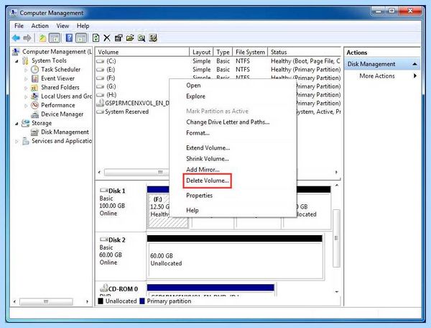Click the Open folder toolbar icon
The height and width of the screenshot is (328, 431).
[x=130, y=37]
